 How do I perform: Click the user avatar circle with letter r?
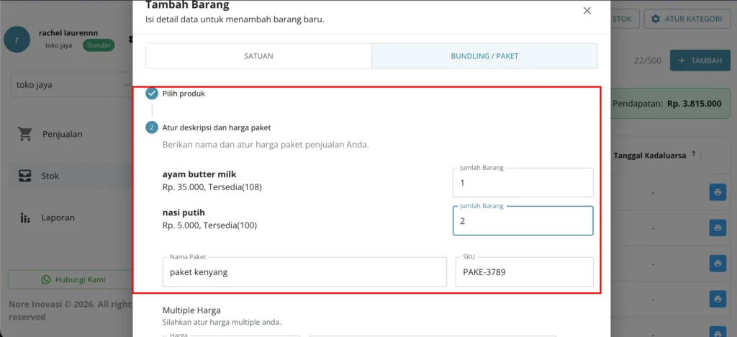point(17,40)
